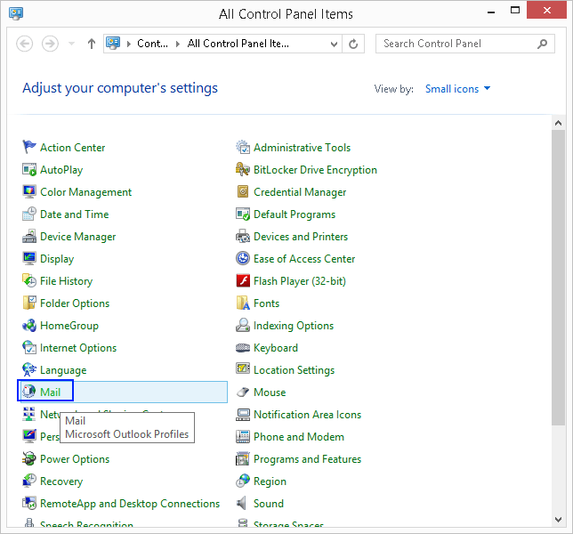Click the Control Panel window title icon
The image size is (573, 534).
[x=16, y=13]
